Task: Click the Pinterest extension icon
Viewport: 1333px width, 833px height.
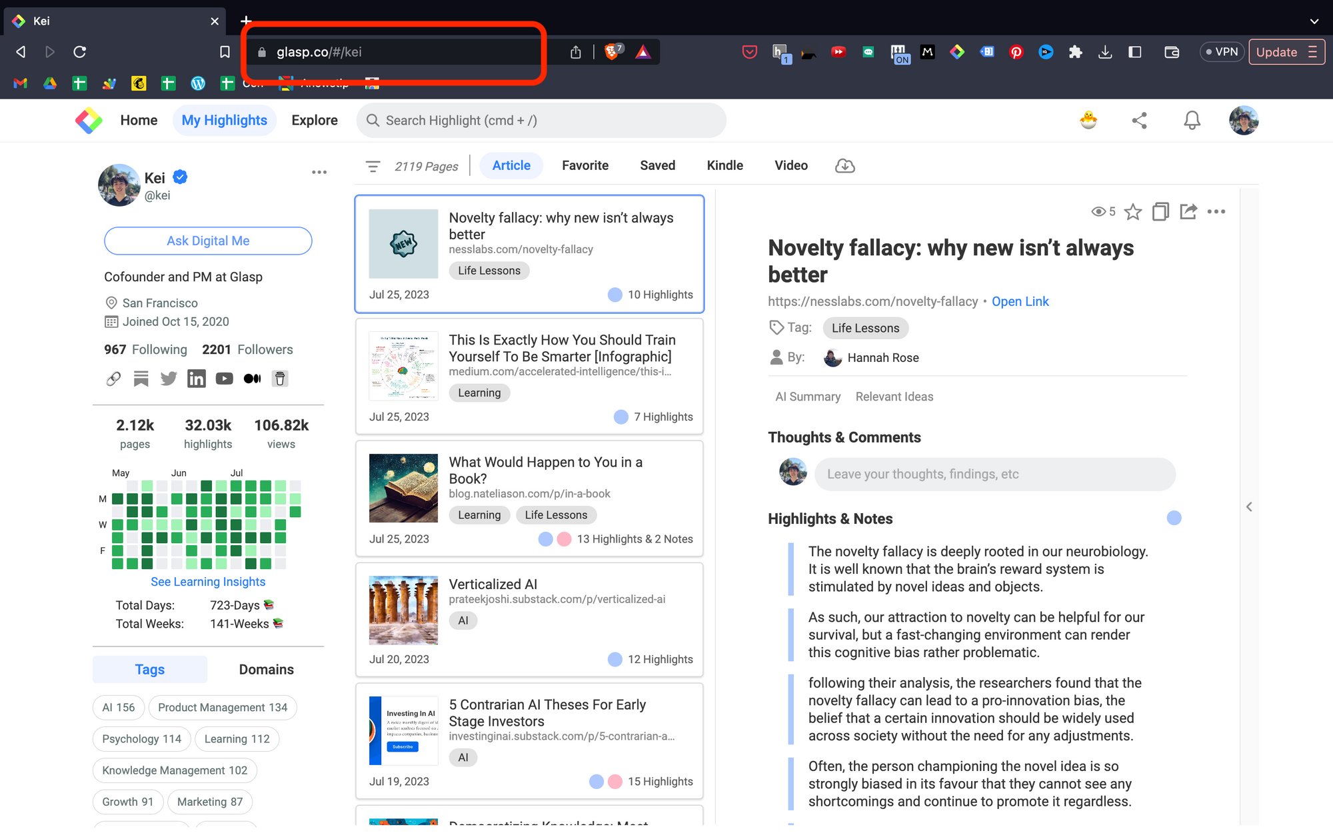Action: click(x=1016, y=52)
